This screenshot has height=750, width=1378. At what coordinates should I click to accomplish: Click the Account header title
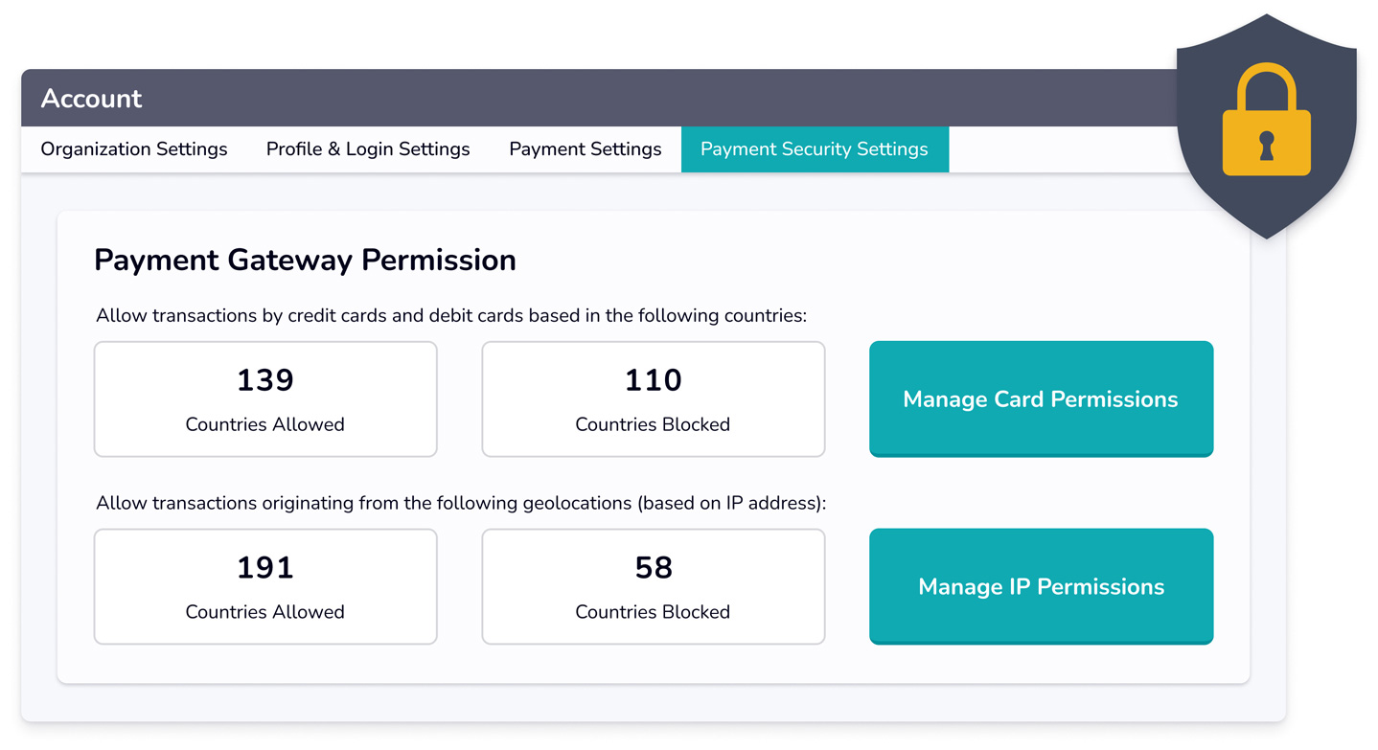[x=91, y=99]
